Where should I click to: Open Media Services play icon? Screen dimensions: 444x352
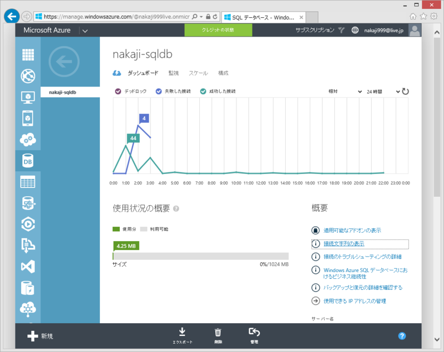[28, 224]
